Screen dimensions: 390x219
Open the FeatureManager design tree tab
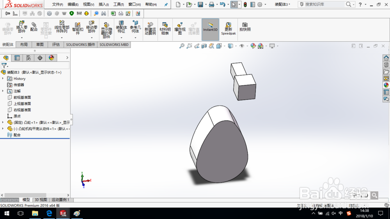point(6,58)
